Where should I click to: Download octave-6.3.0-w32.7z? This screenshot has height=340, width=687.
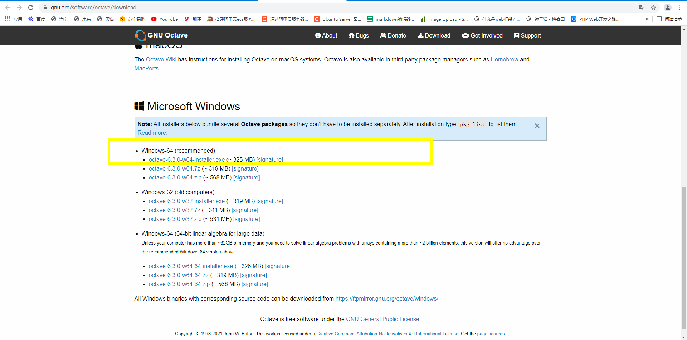(175, 210)
